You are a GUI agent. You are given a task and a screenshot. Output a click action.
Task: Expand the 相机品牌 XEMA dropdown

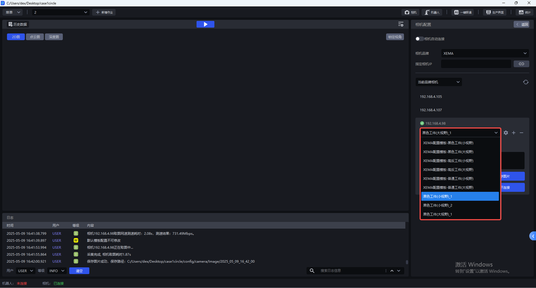(x=485, y=53)
